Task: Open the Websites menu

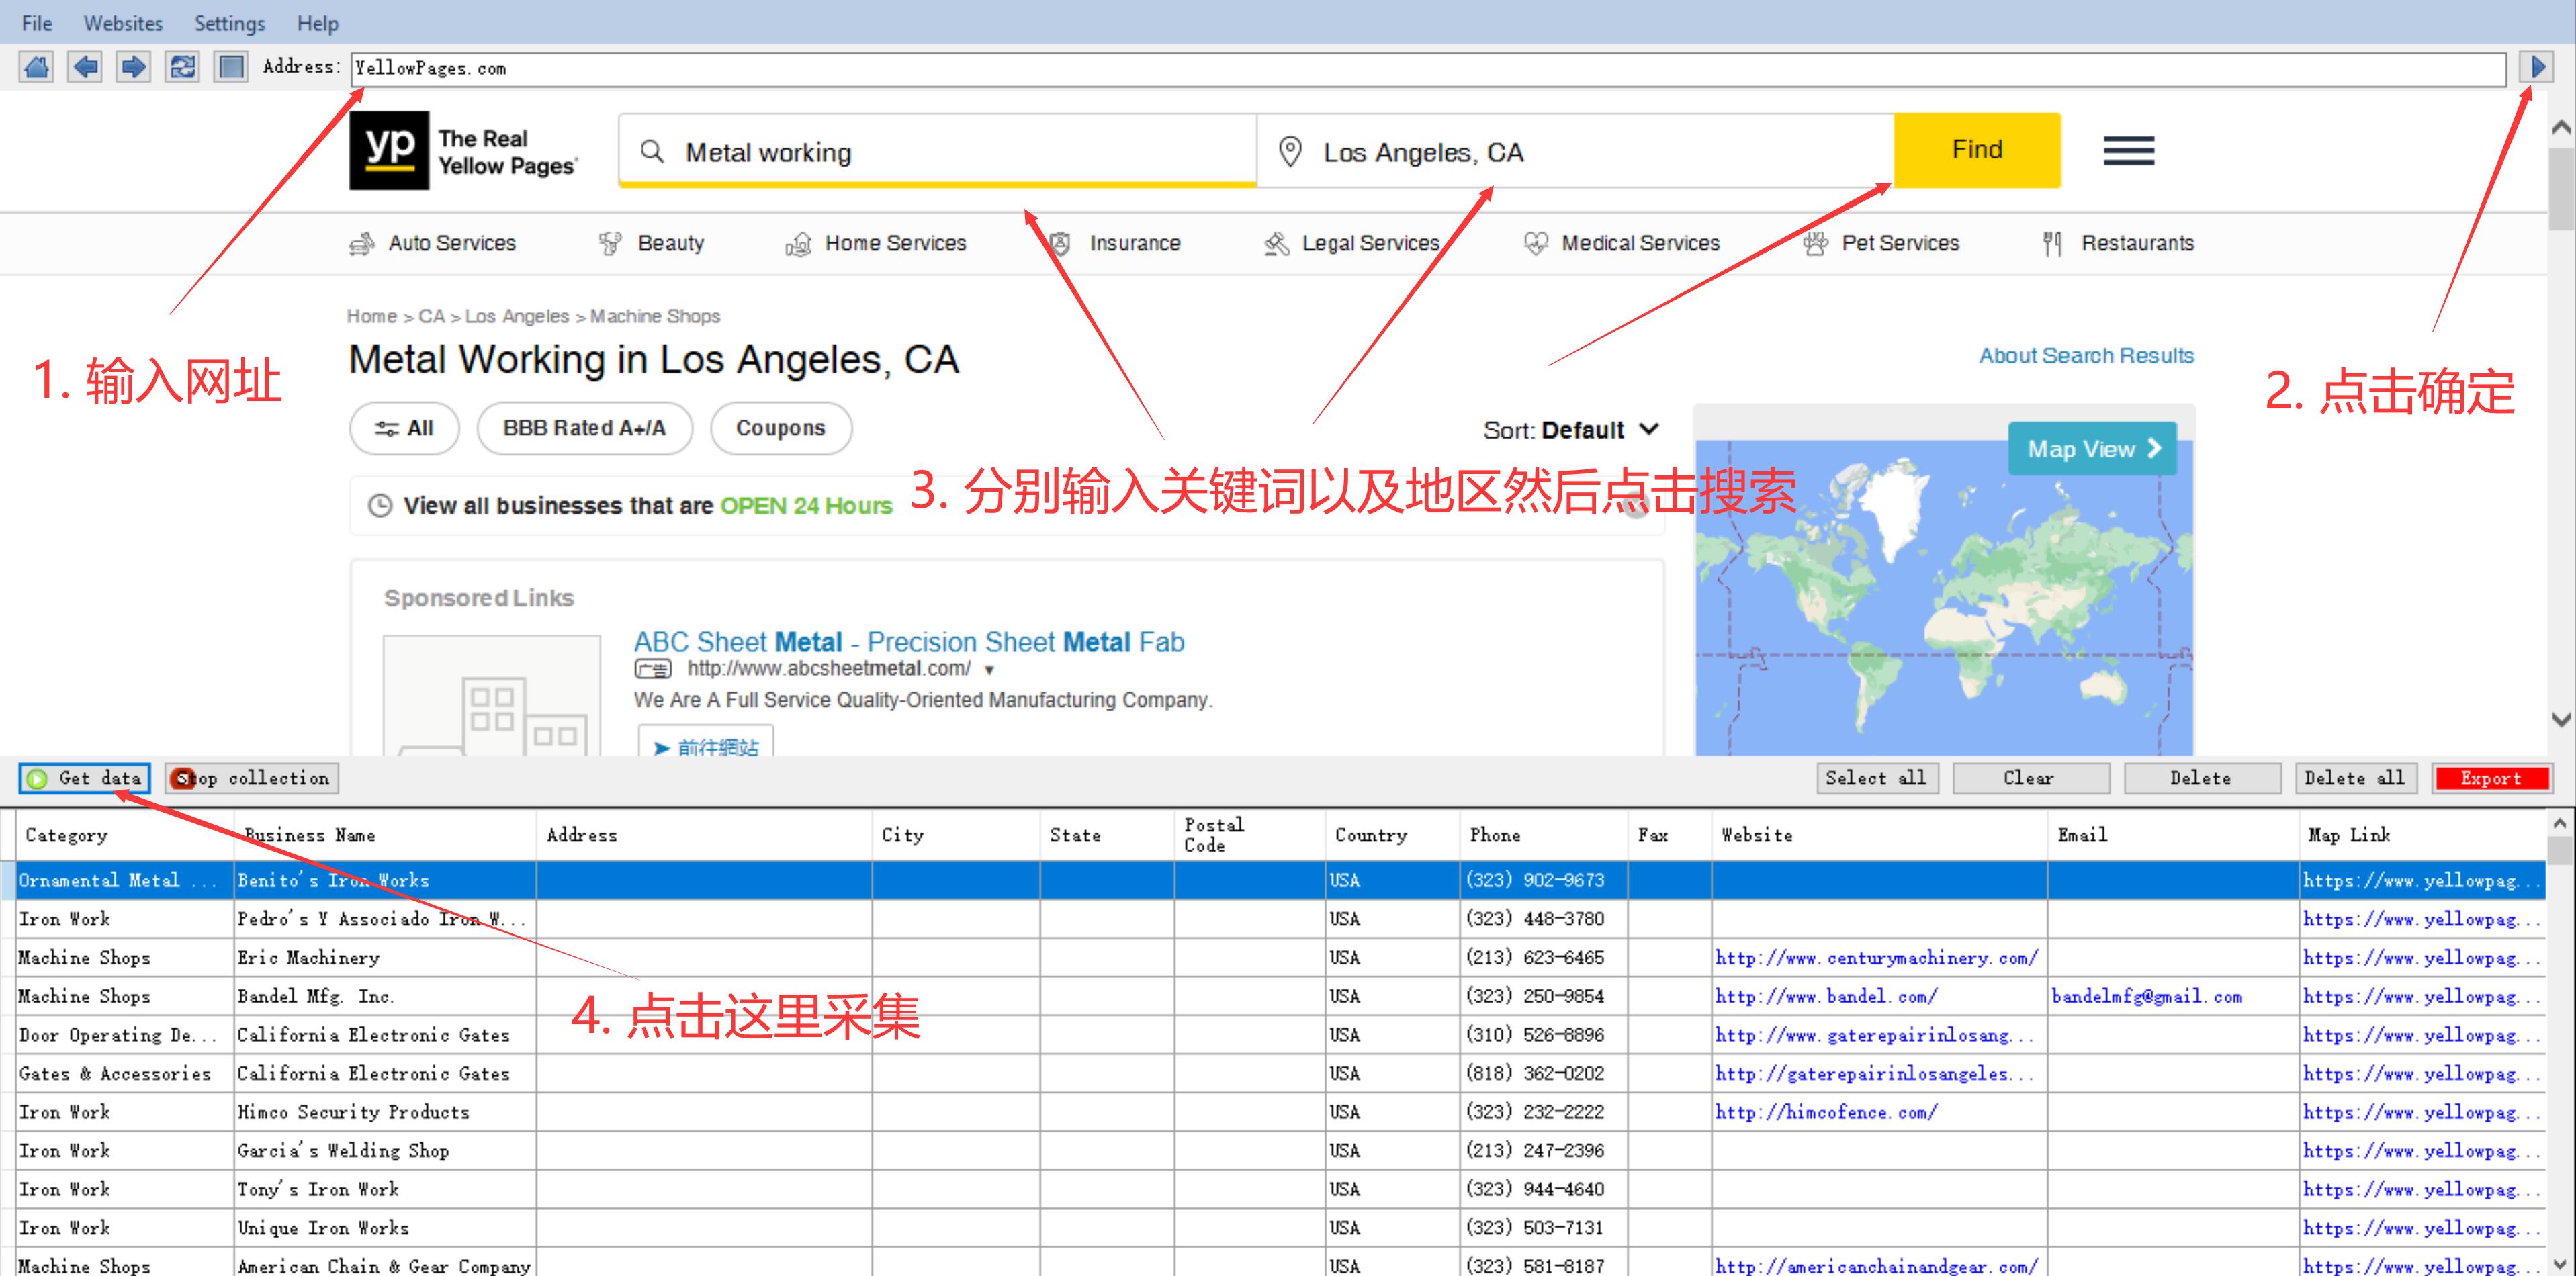Action: (123, 23)
